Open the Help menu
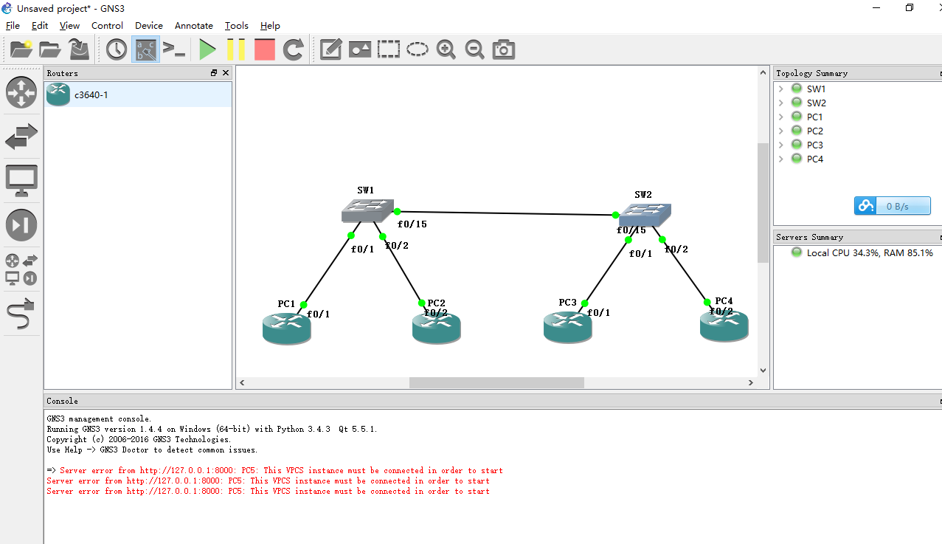This screenshot has height=544, width=942. click(x=270, y=25)
